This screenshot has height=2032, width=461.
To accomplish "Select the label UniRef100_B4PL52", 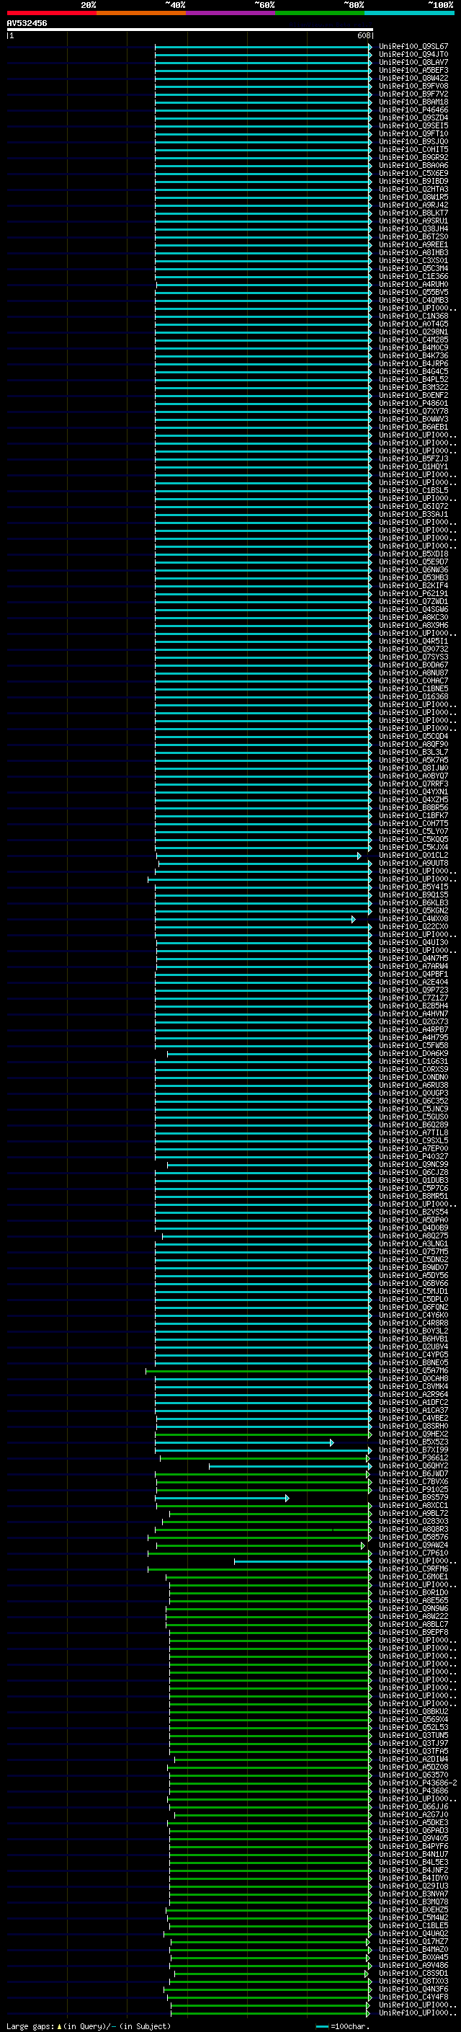I will pyautogui.click(x=413, y=379).
